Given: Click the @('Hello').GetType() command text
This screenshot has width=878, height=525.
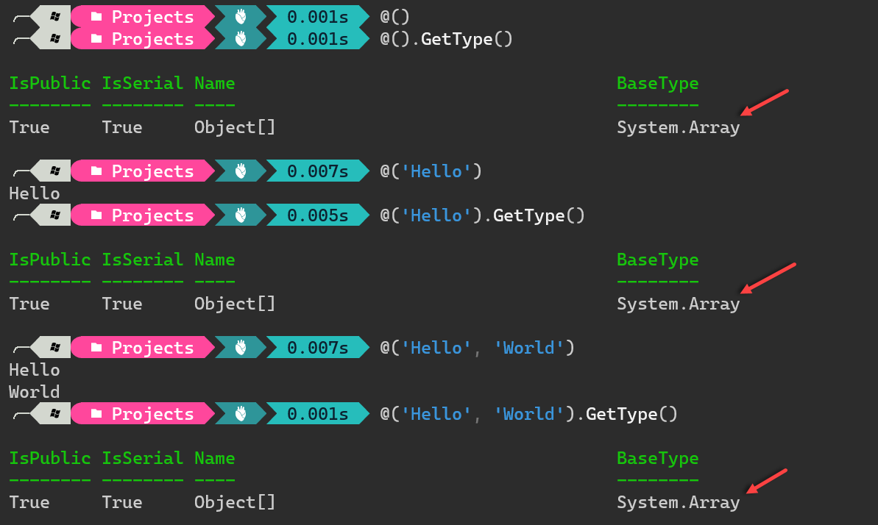Looking at the screenshot, I should click(x=482, y=215).
